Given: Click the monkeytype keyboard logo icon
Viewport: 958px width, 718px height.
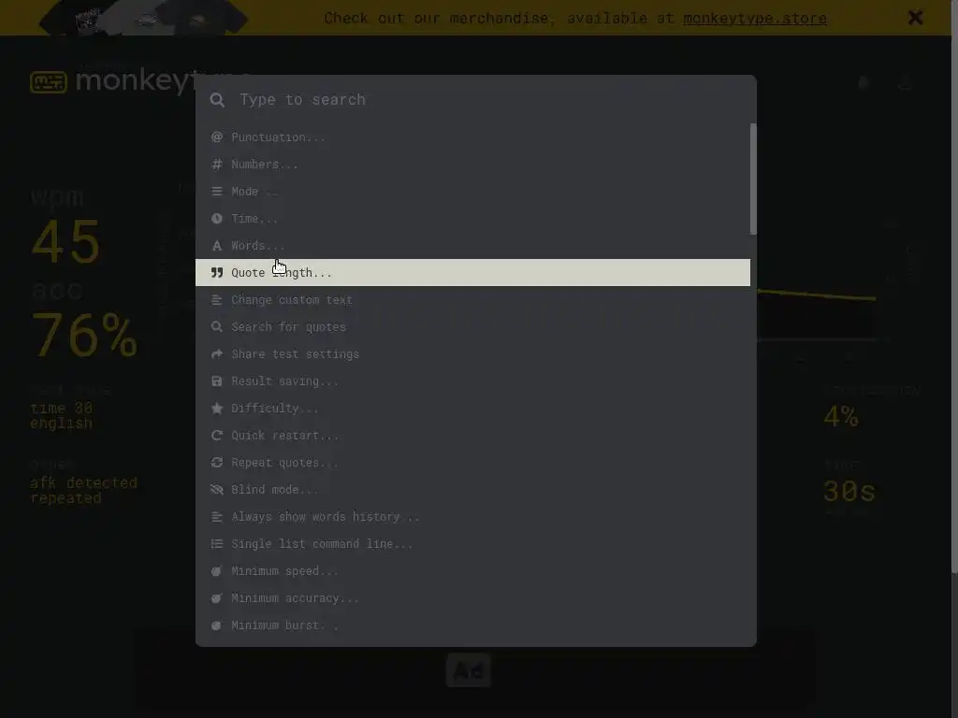Looking at the screenshot, I should click(x=49, y=82).
